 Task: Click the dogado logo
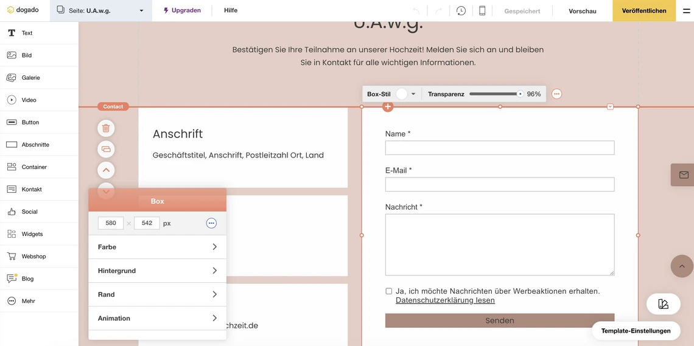[23, 10]
